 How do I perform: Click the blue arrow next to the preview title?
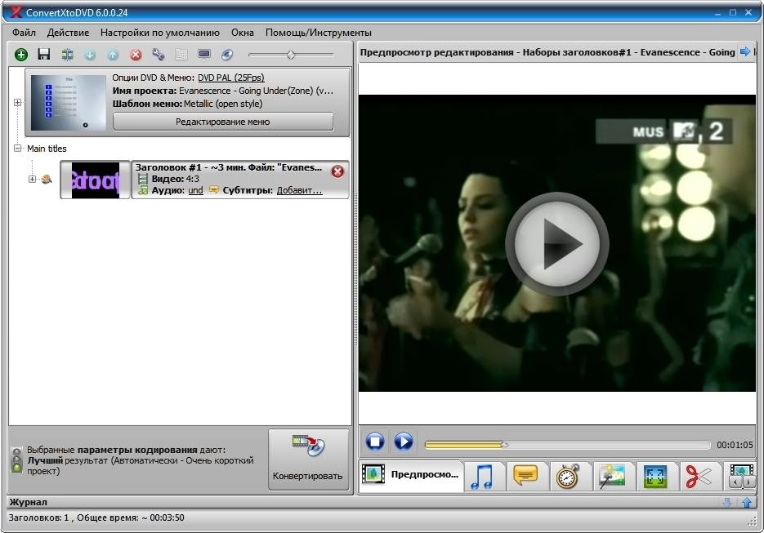pyautogui.click(x=745, y=51)
